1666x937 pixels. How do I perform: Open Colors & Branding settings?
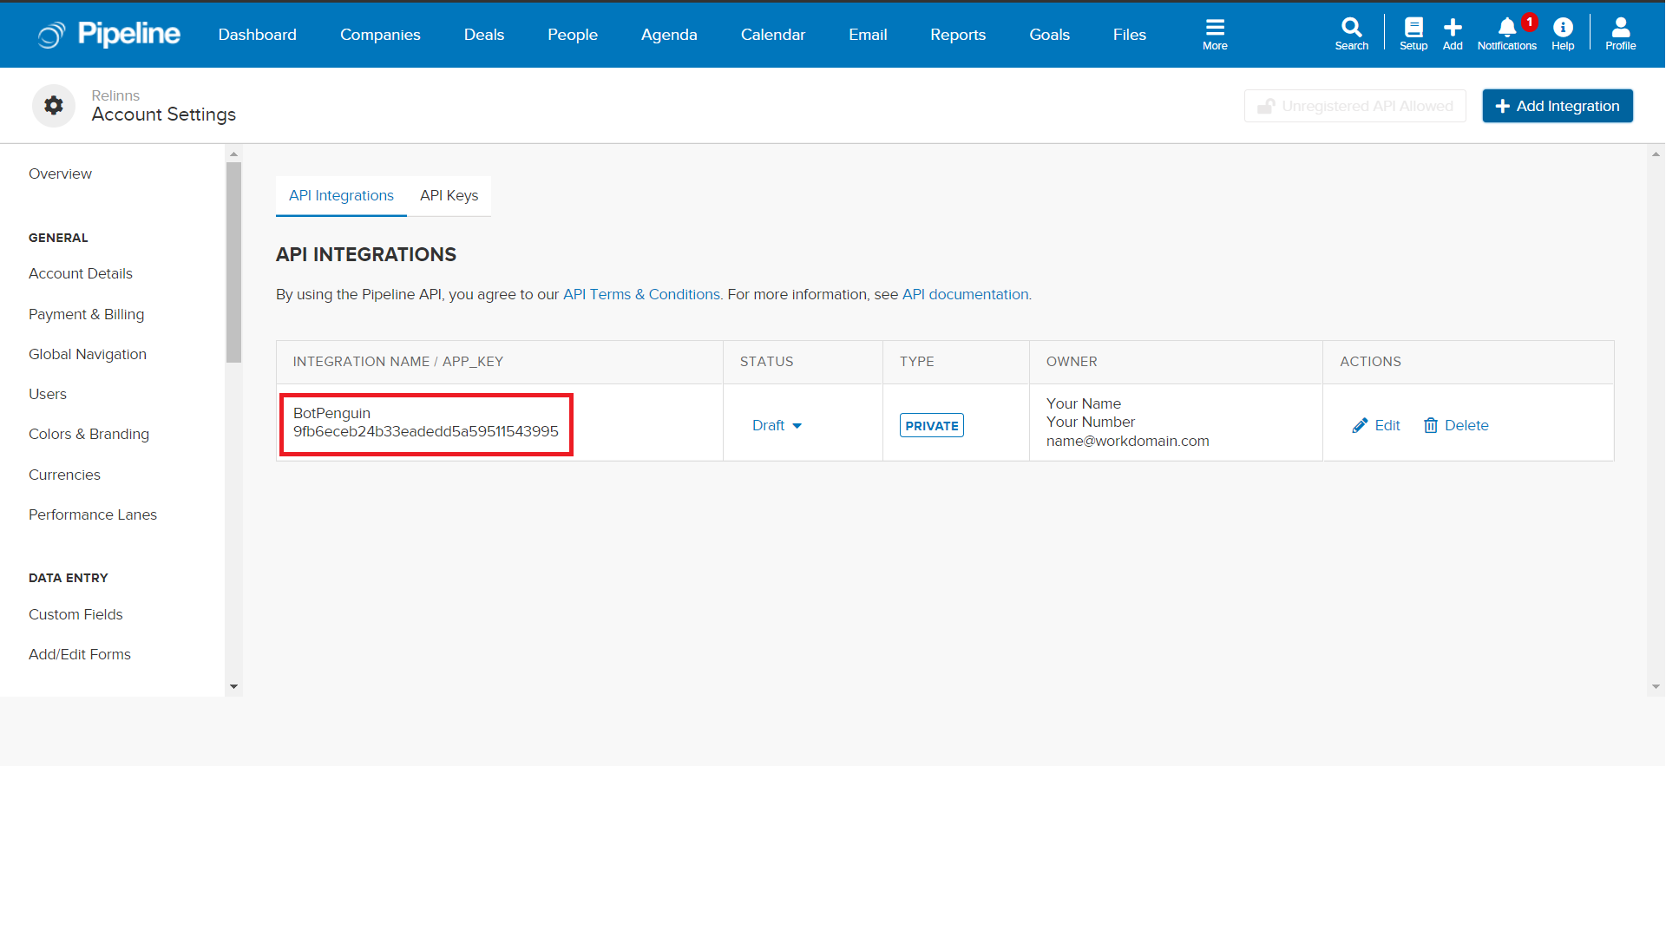click(89, 434)
